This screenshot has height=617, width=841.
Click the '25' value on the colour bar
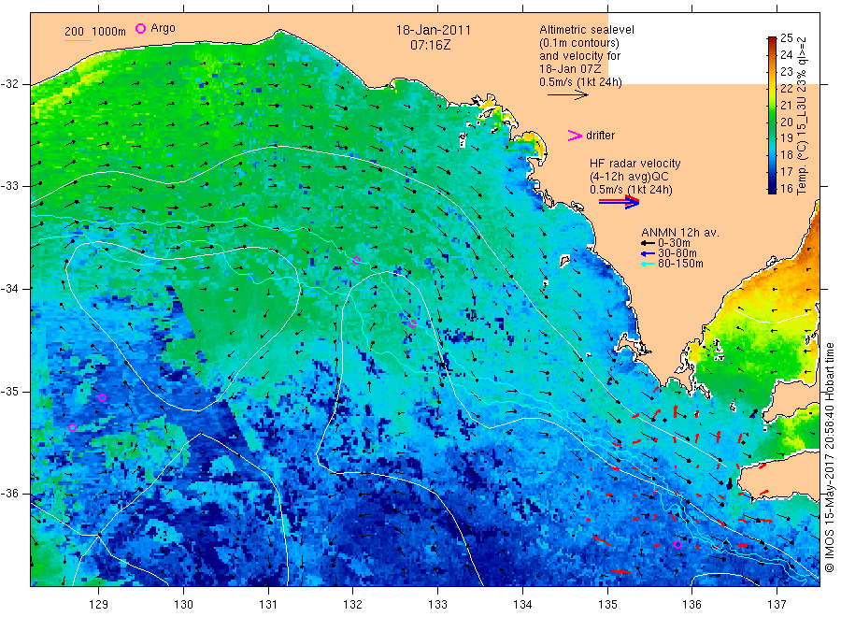(x=786, y=37)
